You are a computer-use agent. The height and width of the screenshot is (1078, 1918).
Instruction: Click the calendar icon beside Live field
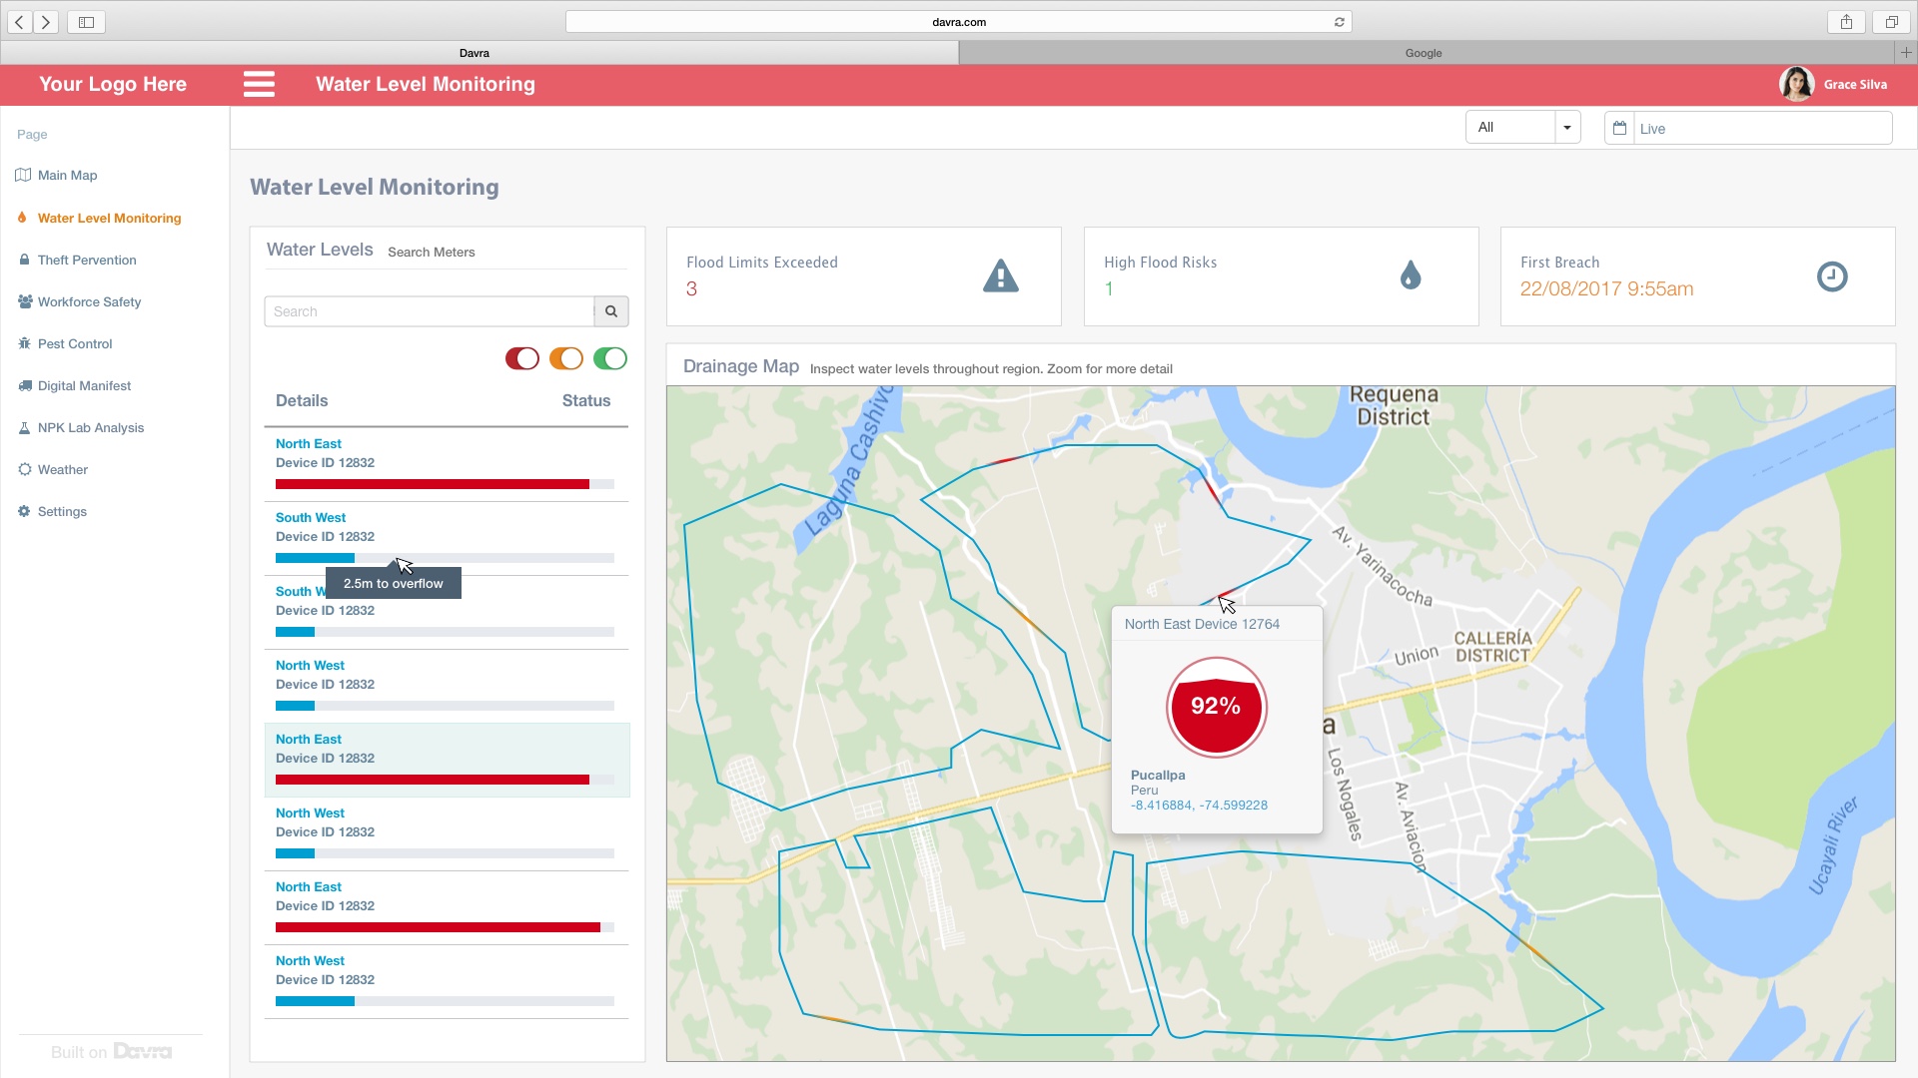tap(1619, 128)
